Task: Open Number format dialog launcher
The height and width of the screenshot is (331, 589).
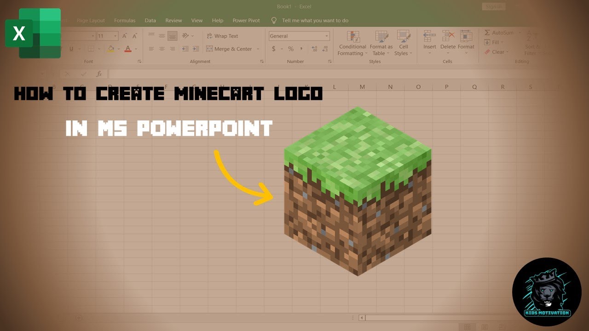Action: [x=330, y=61]
